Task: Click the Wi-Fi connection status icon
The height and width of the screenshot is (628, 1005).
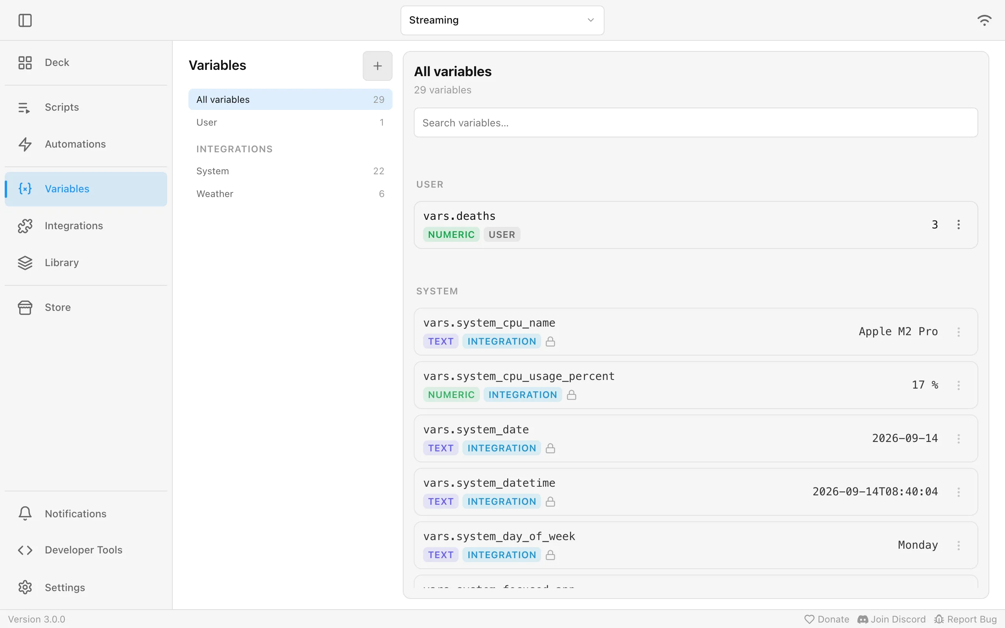Action: 984,20
